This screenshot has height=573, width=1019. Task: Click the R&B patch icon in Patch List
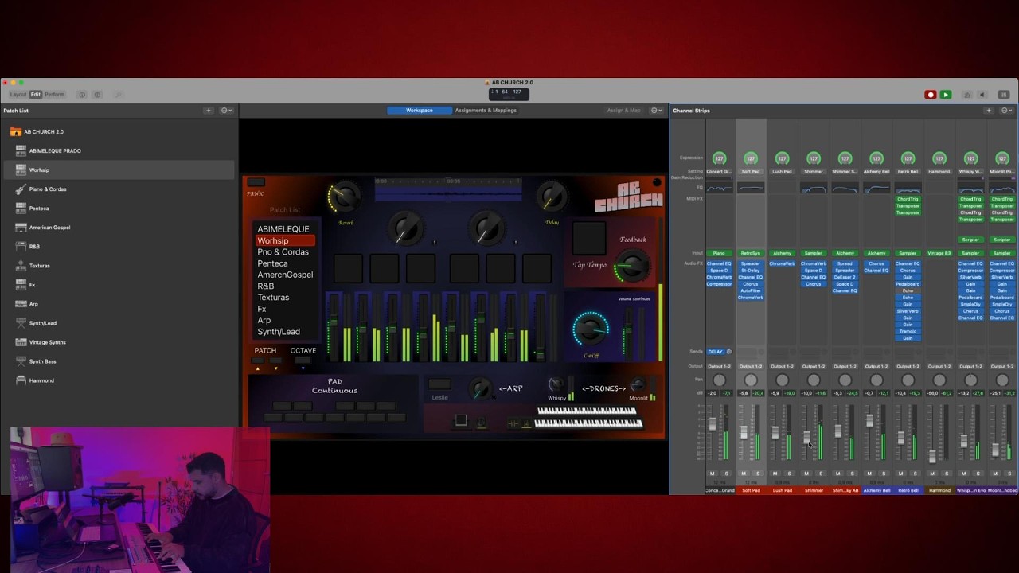click(x=21, y=247)
